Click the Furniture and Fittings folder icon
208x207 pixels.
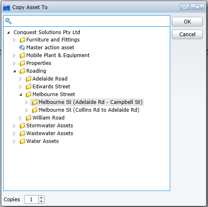22,40
